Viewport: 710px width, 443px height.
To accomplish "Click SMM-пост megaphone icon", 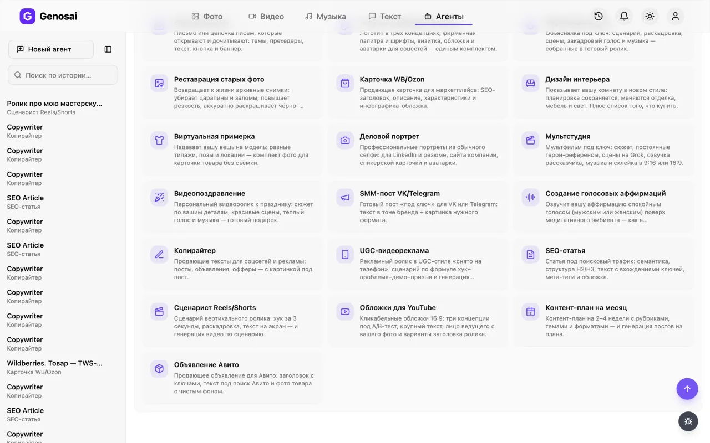I will [345, 198].
